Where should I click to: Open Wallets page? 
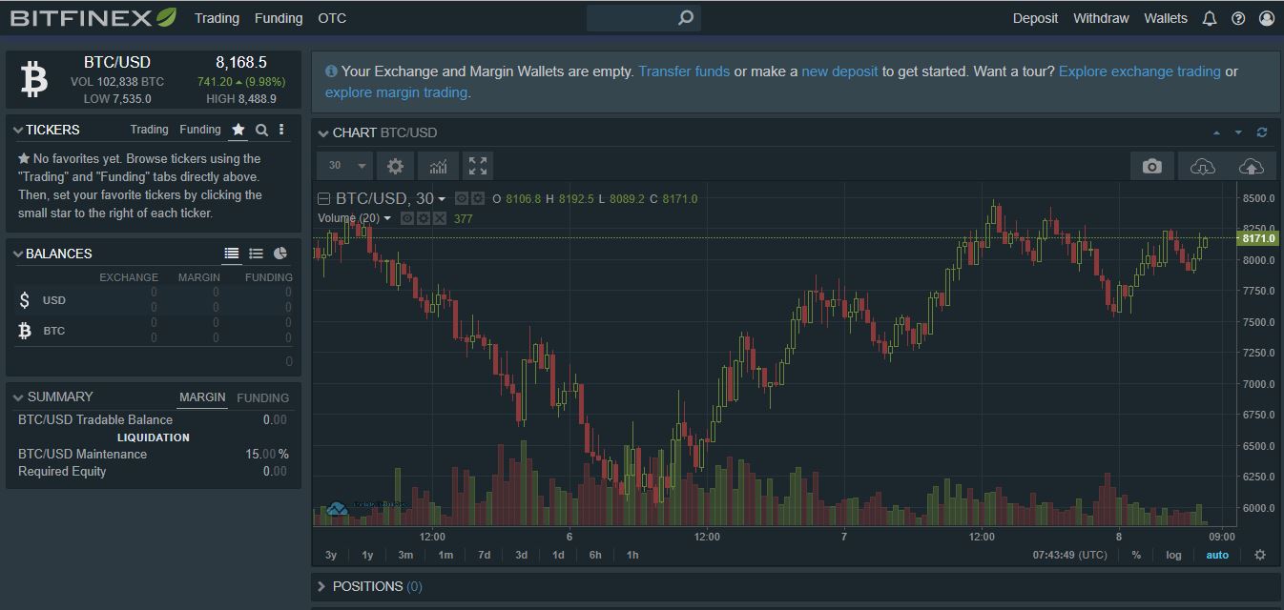coord(1166,18)
